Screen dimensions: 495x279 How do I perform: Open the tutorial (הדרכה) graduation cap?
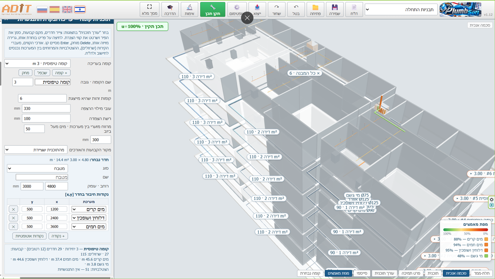click(x=170, y=9)
